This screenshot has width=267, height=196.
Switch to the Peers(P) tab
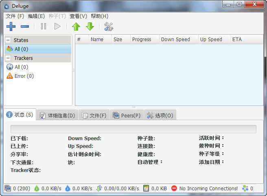click(127, 115)
